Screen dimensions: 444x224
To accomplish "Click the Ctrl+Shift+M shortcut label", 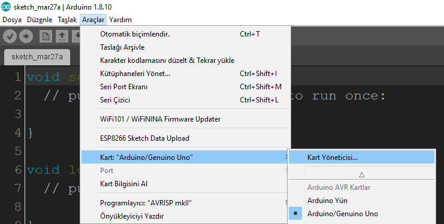I will 261,87.
